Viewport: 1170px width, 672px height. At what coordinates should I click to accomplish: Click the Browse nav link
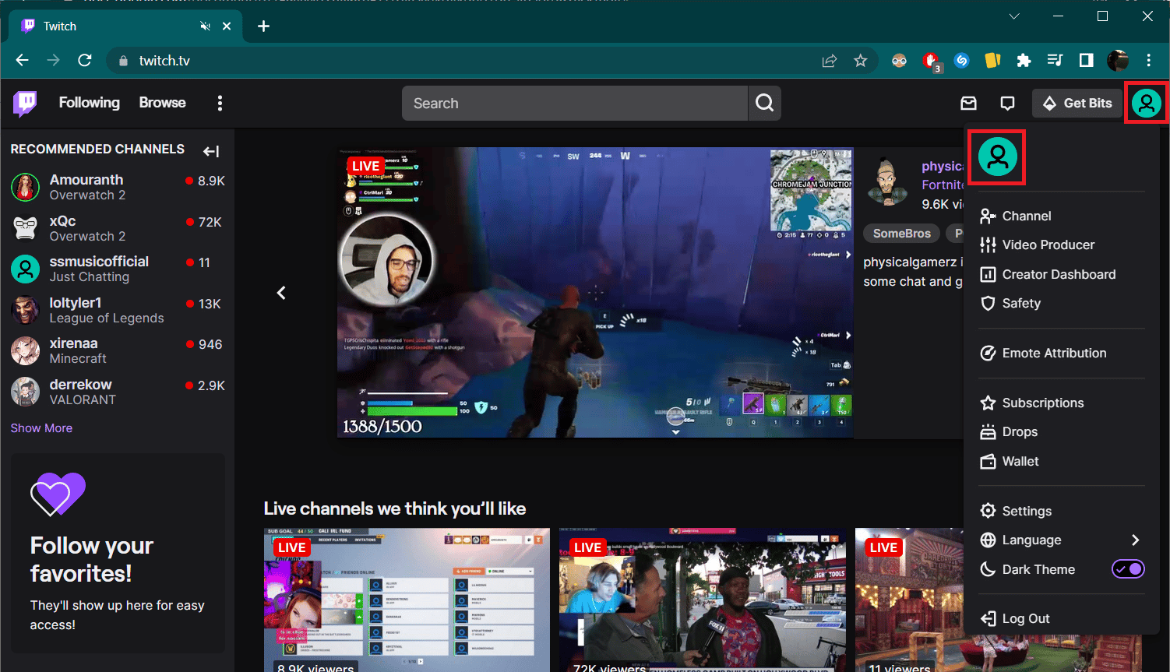162,103
